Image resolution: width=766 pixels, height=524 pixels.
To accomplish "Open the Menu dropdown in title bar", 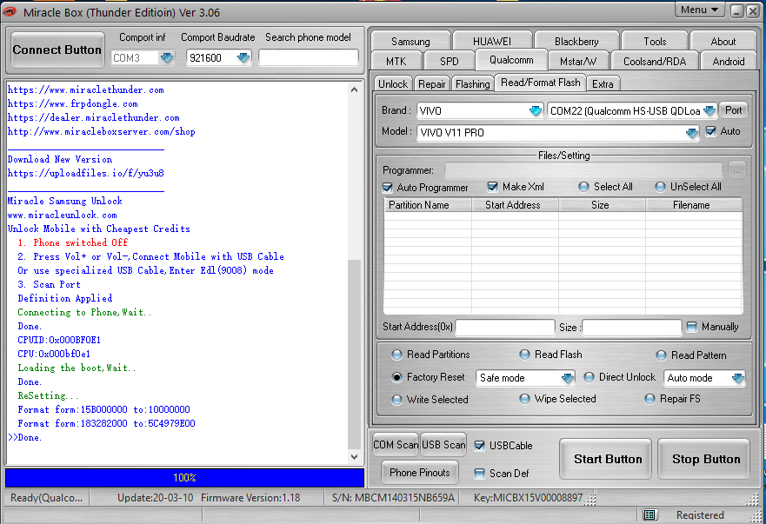I will point(699,10).
